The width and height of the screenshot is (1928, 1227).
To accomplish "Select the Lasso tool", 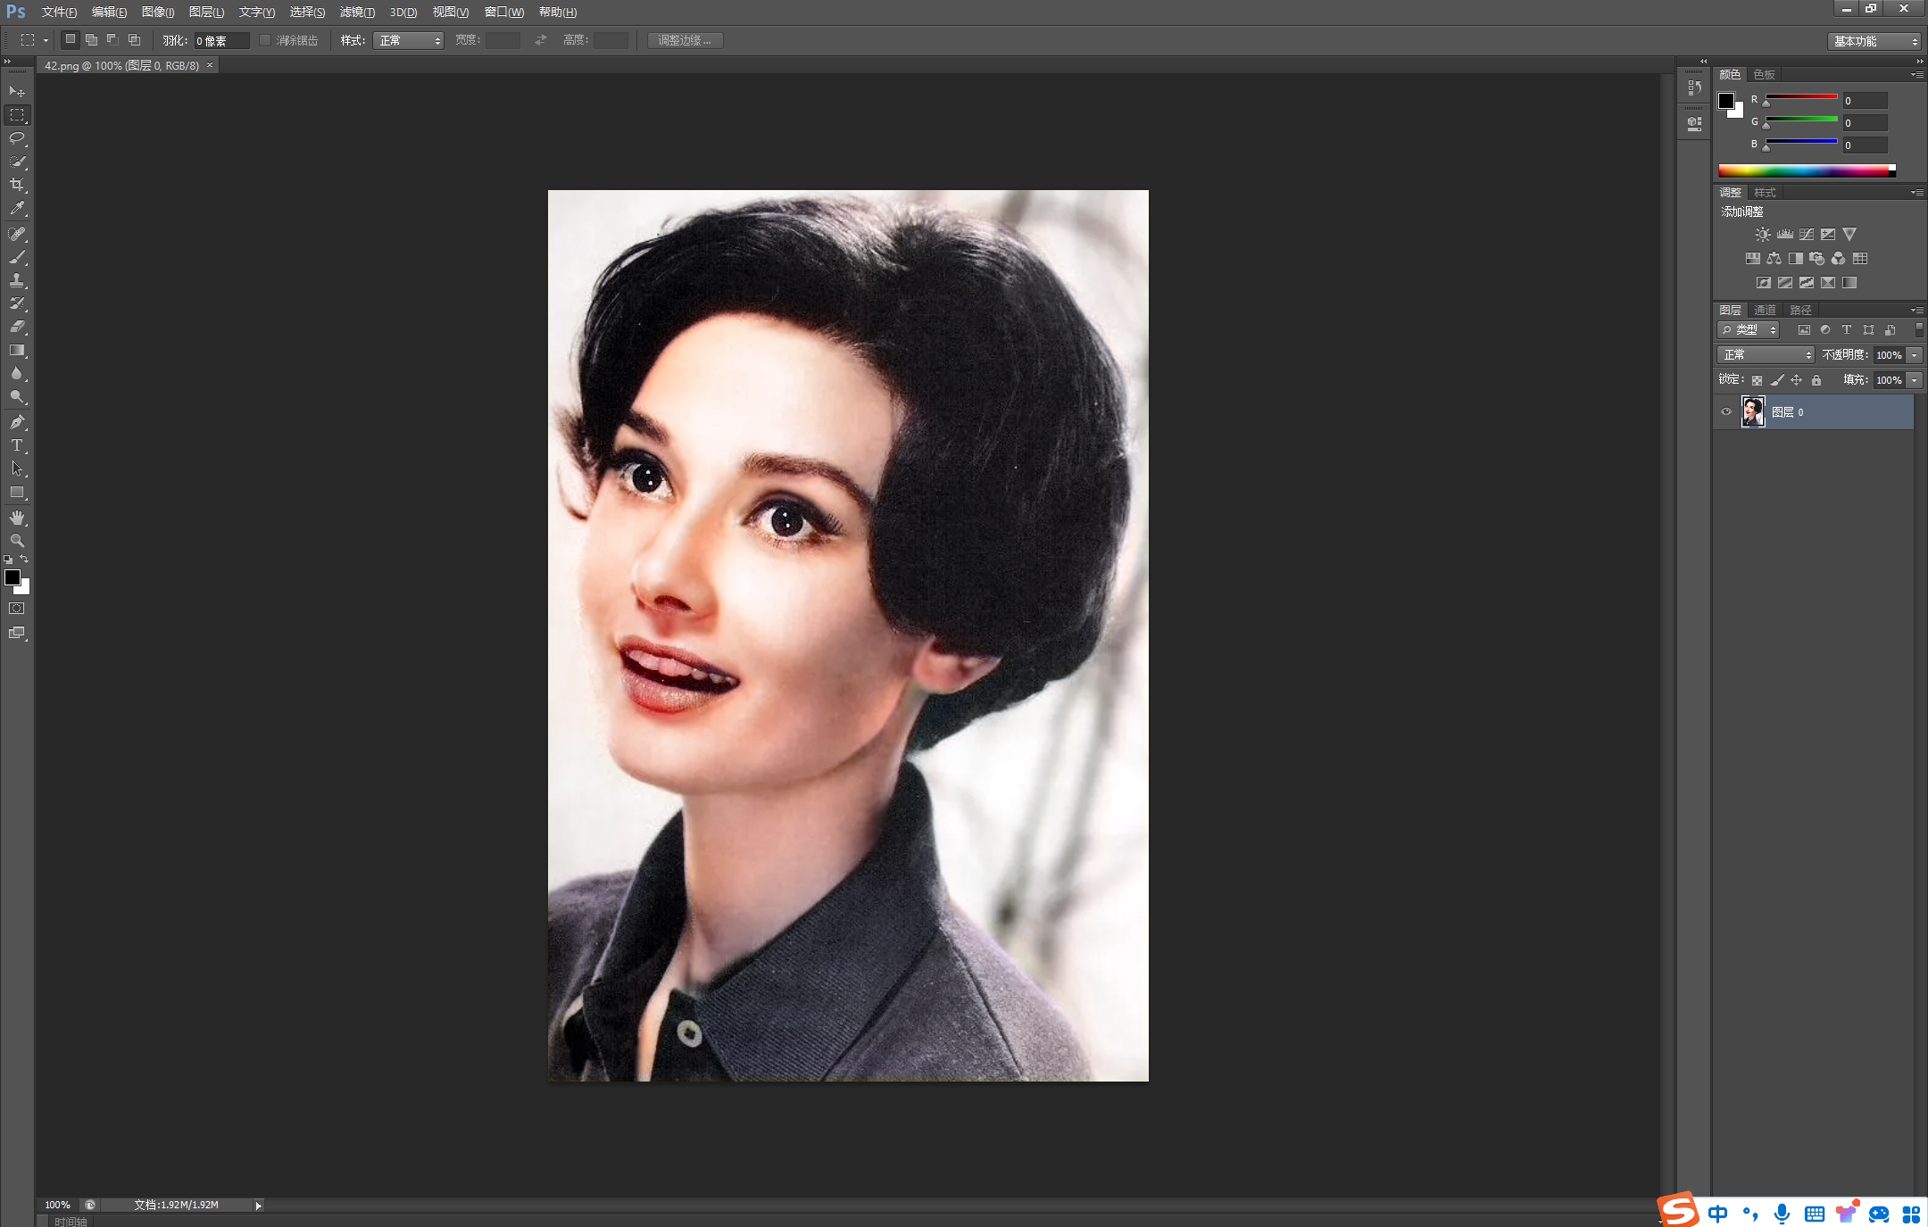I will pyautogui.click(x=17, y=138).
